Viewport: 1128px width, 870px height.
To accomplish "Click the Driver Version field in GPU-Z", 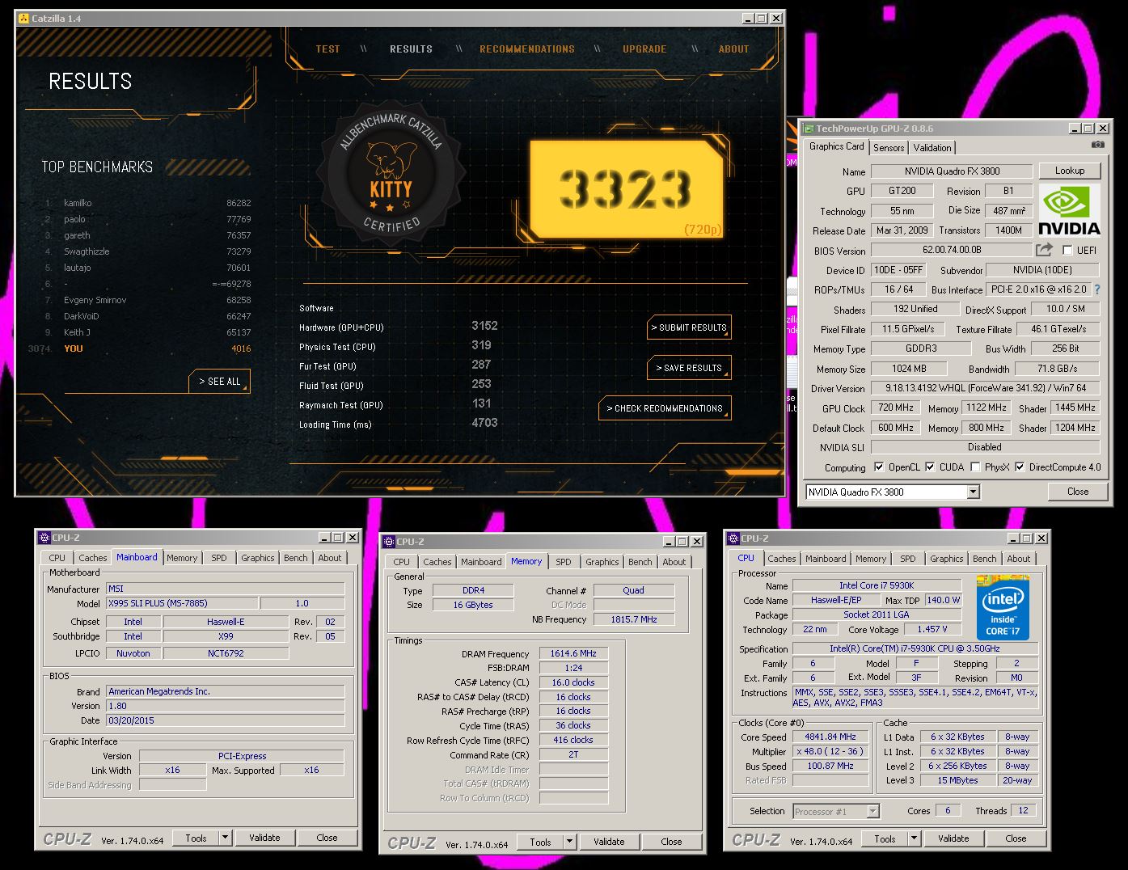I will [x=985, y=388].
